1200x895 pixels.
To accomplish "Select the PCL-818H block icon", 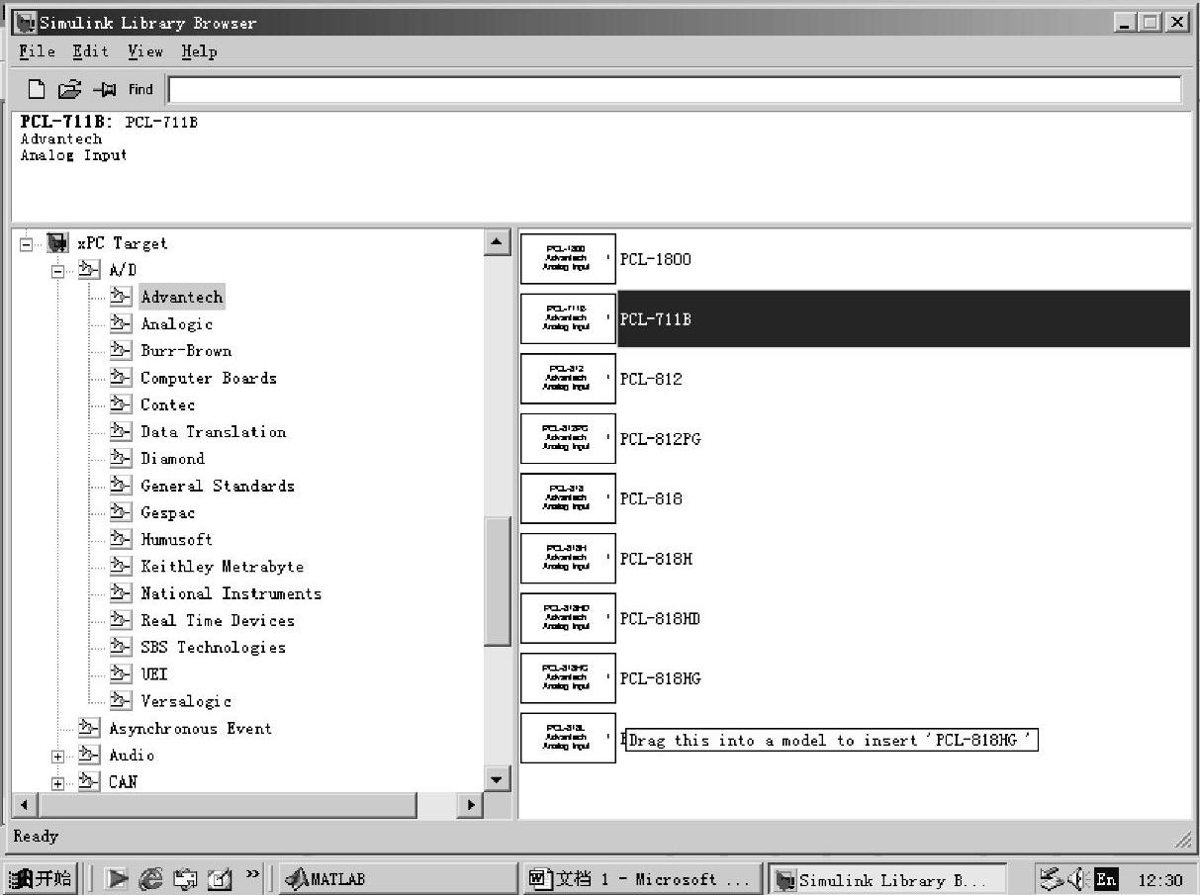I will click(x=568, y=559).
